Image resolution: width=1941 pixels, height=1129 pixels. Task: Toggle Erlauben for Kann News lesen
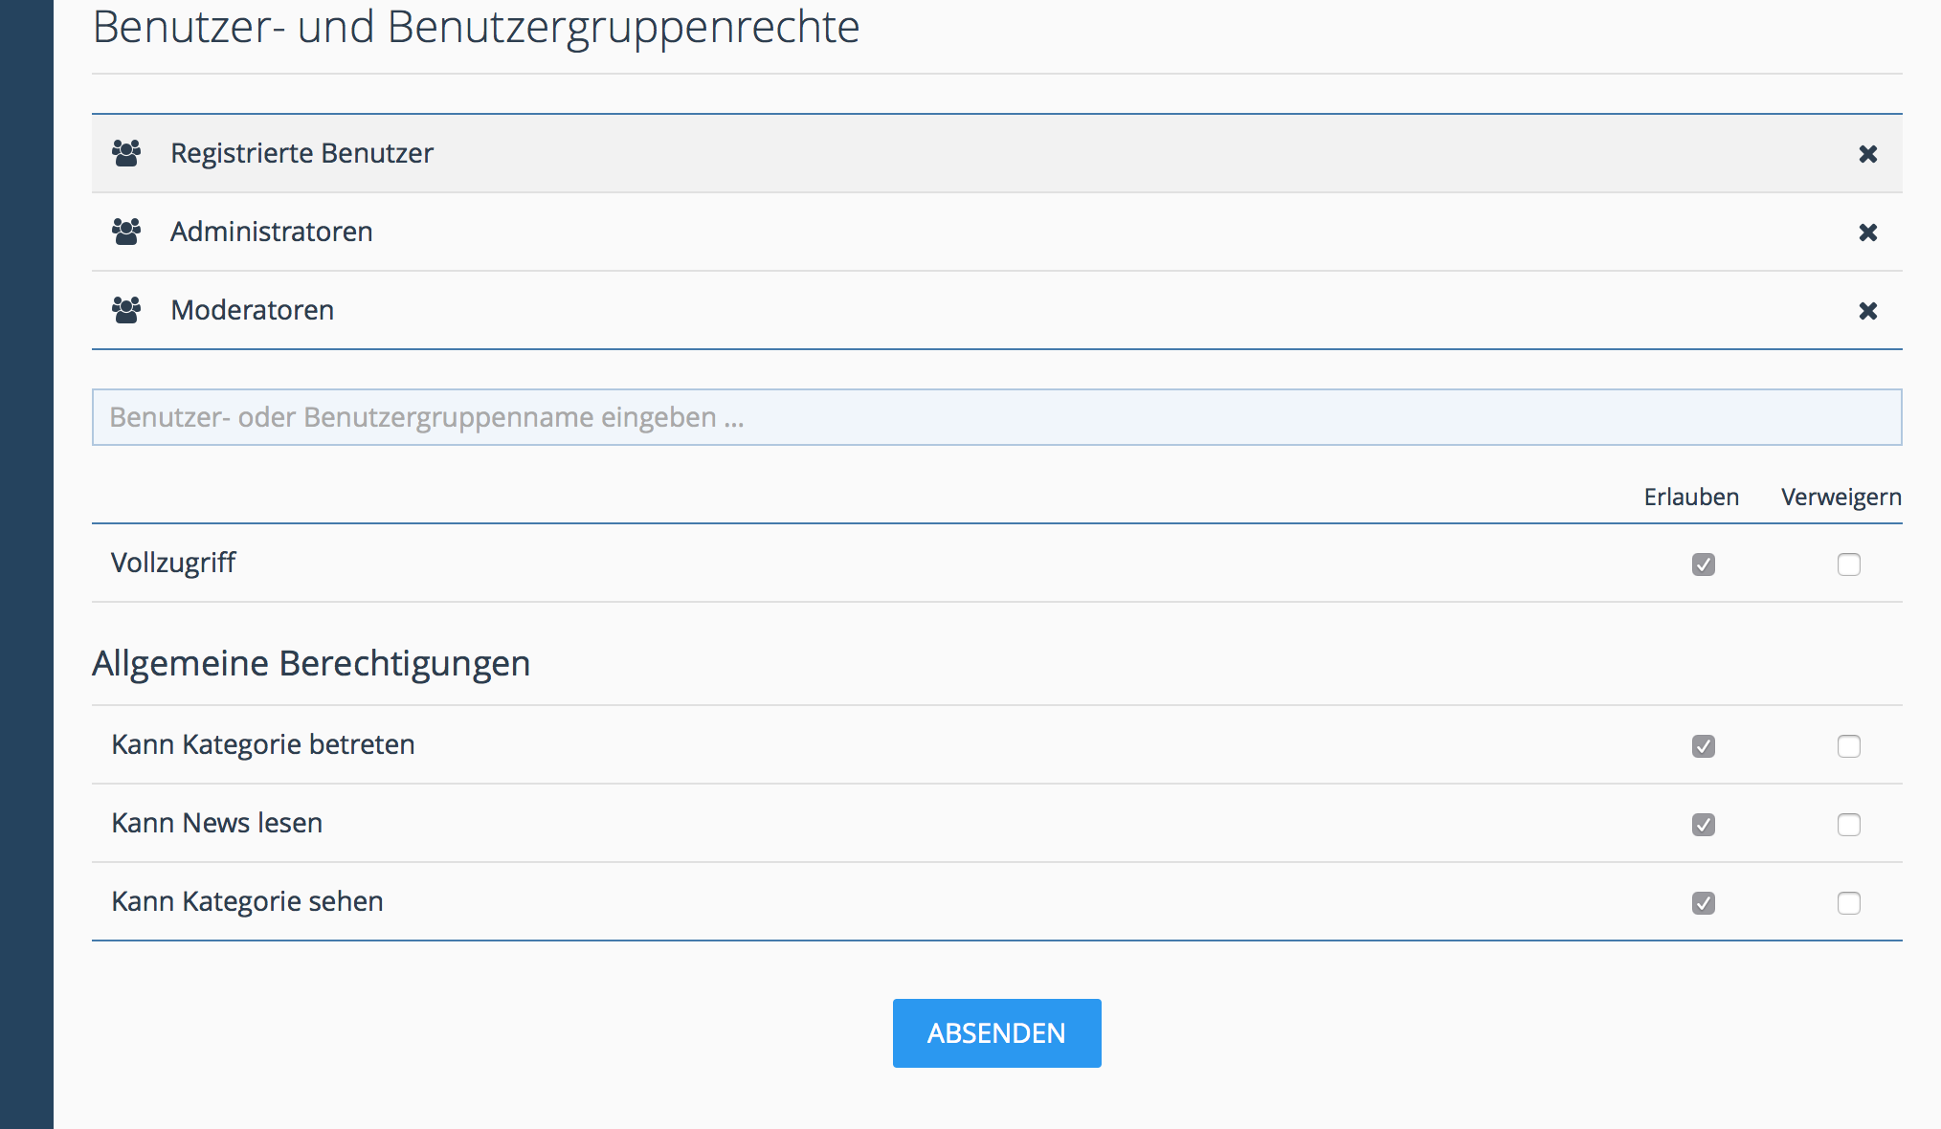pyautogui.click(x=1703, y=825)
